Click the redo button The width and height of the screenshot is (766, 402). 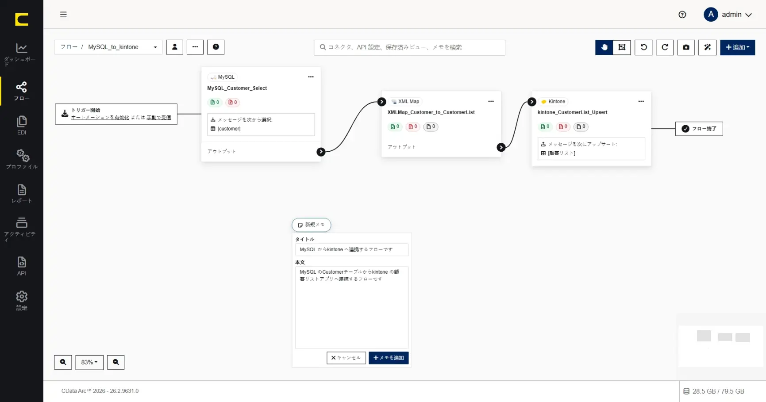(x=665, y=47)
